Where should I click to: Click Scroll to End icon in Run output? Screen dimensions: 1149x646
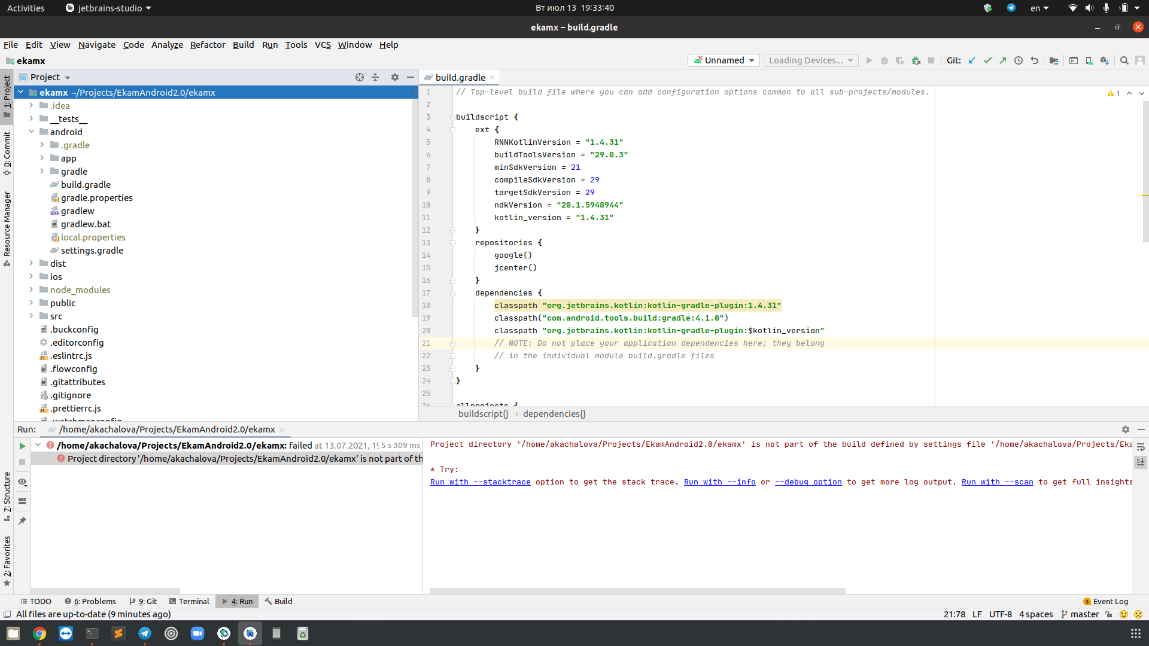point(1141,462)
